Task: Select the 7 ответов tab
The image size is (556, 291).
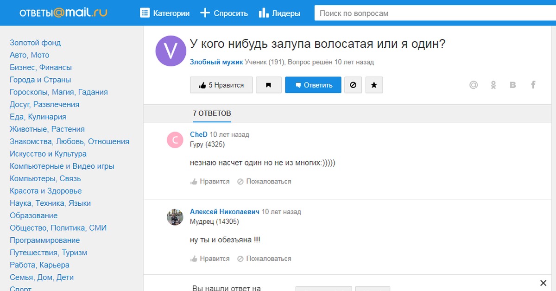Action: click(x=212, y=114)
